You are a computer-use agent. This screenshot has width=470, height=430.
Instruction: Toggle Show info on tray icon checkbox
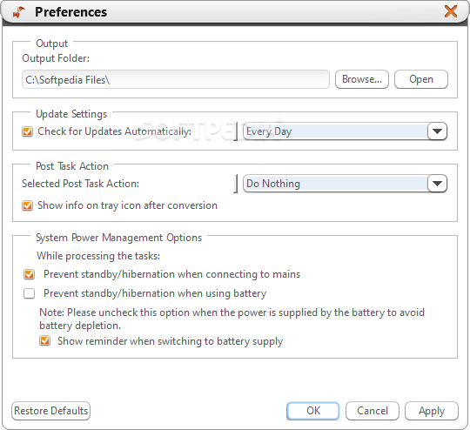tap(28, 205)
